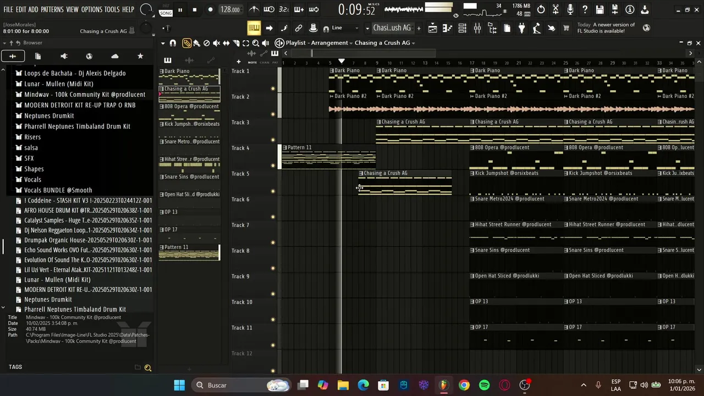Open the VIEW menu
Viewport: 704px width, 396px height.
73,9
